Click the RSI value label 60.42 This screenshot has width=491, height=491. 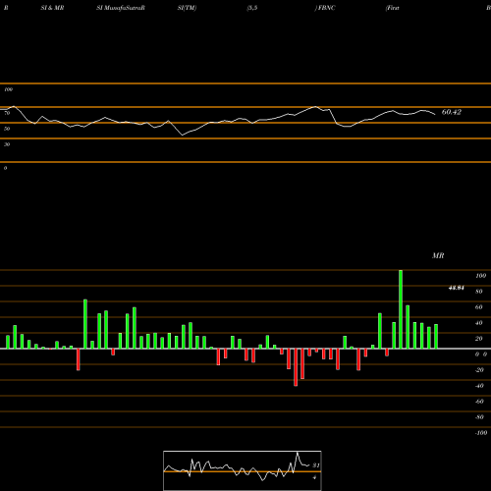point(452,112)
